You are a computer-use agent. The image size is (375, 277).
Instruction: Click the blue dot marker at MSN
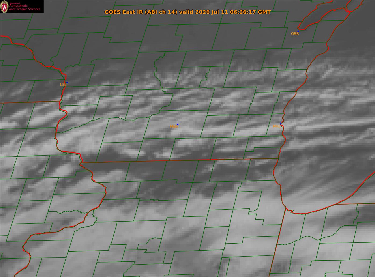pos(178,125)
